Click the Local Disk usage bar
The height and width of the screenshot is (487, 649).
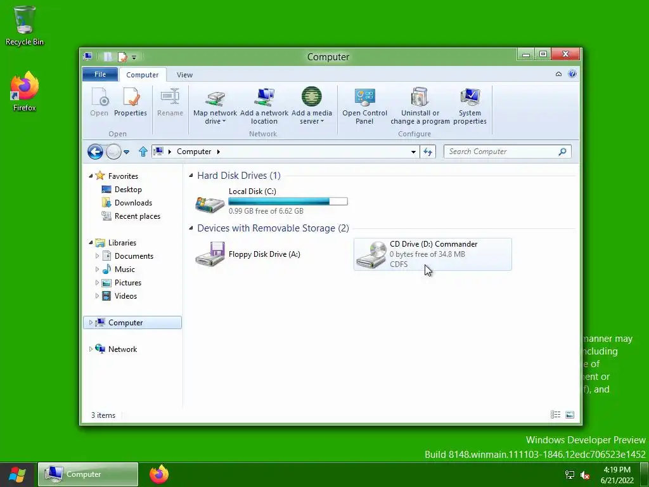(x=288, y=201)
